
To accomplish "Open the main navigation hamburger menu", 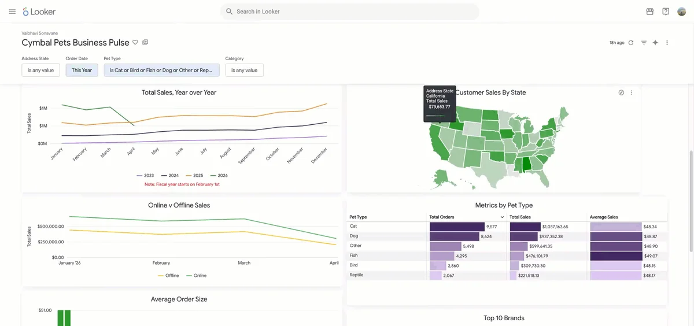I will pyautogui.click(x=12, y=12).
